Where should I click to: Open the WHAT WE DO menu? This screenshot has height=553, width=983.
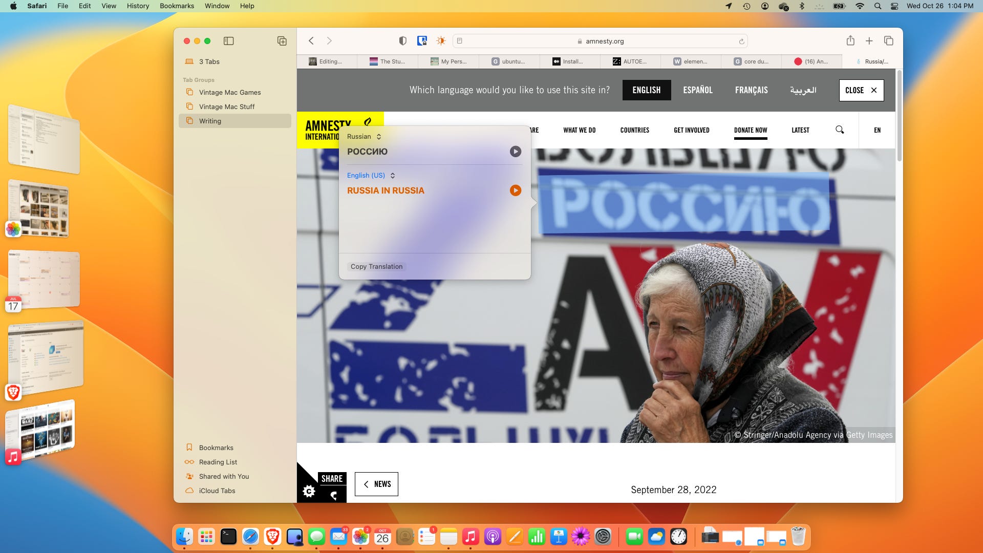point(579,130)
